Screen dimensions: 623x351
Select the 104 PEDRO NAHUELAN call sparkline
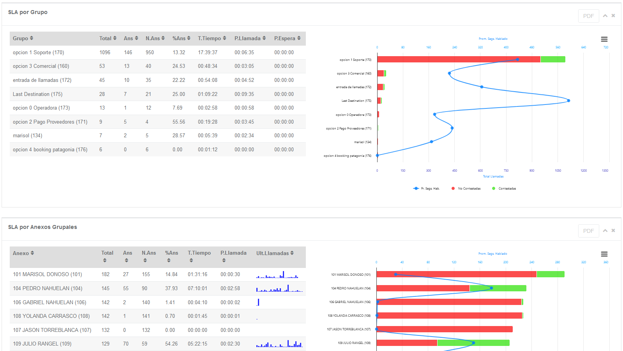tap(279, 289)
